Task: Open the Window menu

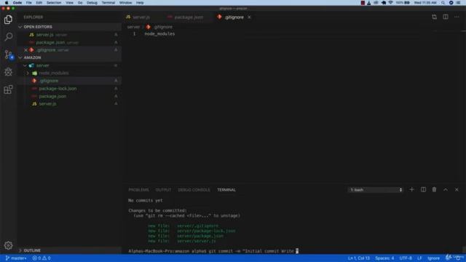Action: (x=125, y=3)
